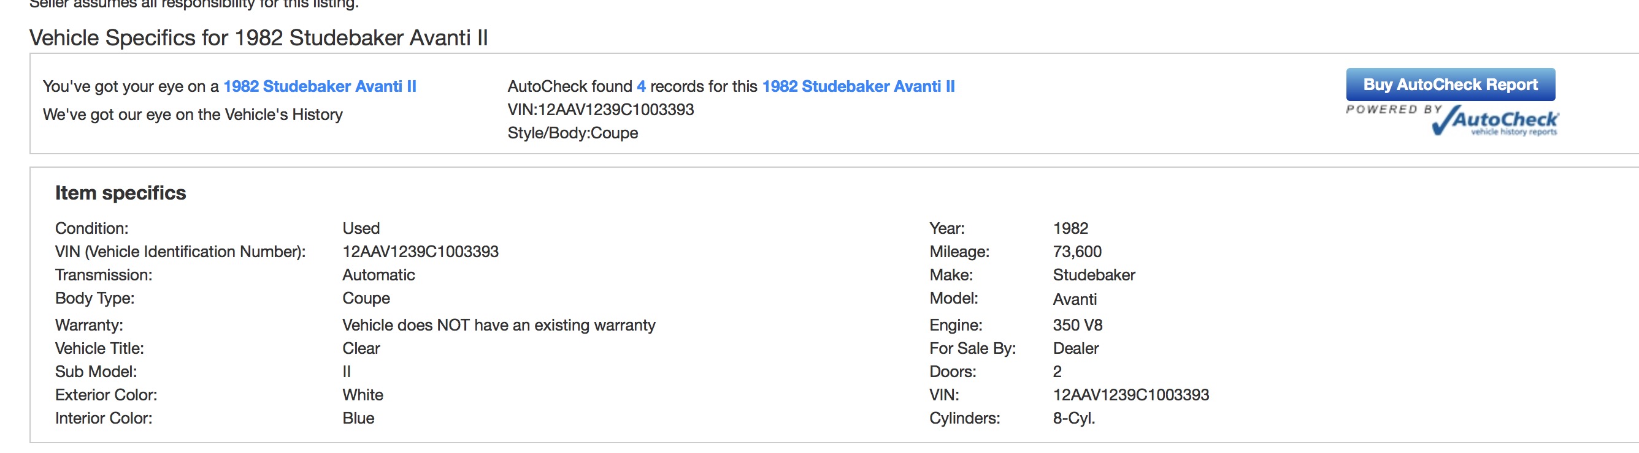Click the Vehicle Title value "Clear"
The height and width of the screenshot is (453, 1639).
click(361, 349)
